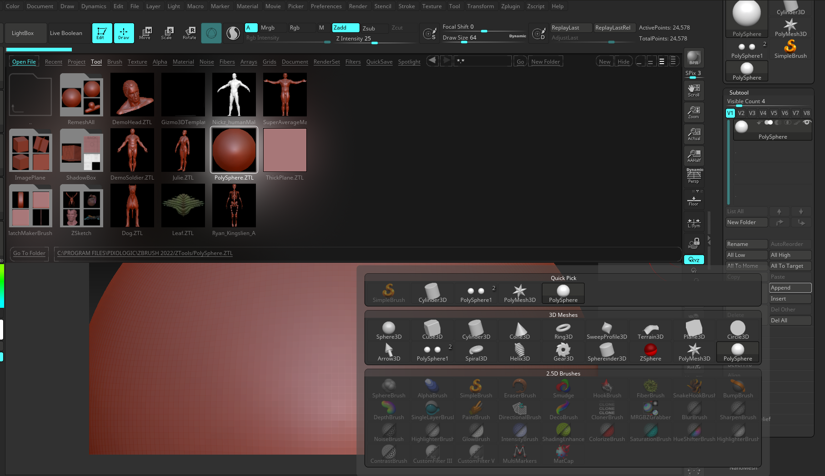Select the Scale transform tool
The width and height of the screenshot is (825, 476).
pyautogui.click(x=167, y=33)
